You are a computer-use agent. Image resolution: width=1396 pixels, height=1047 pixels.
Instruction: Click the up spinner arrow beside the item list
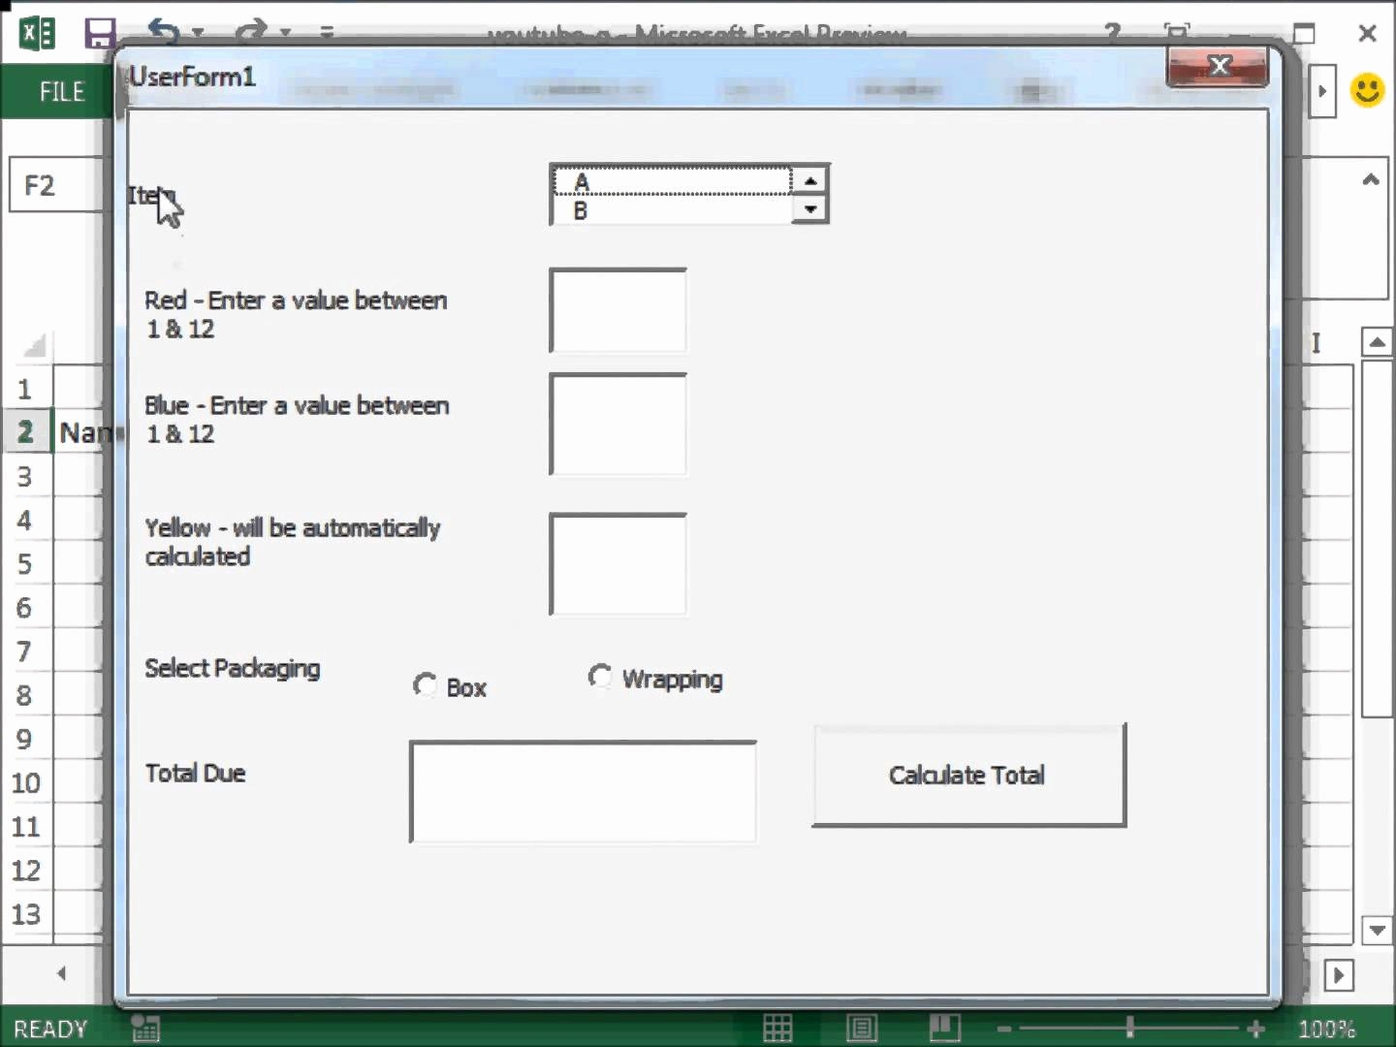[810, 178]
